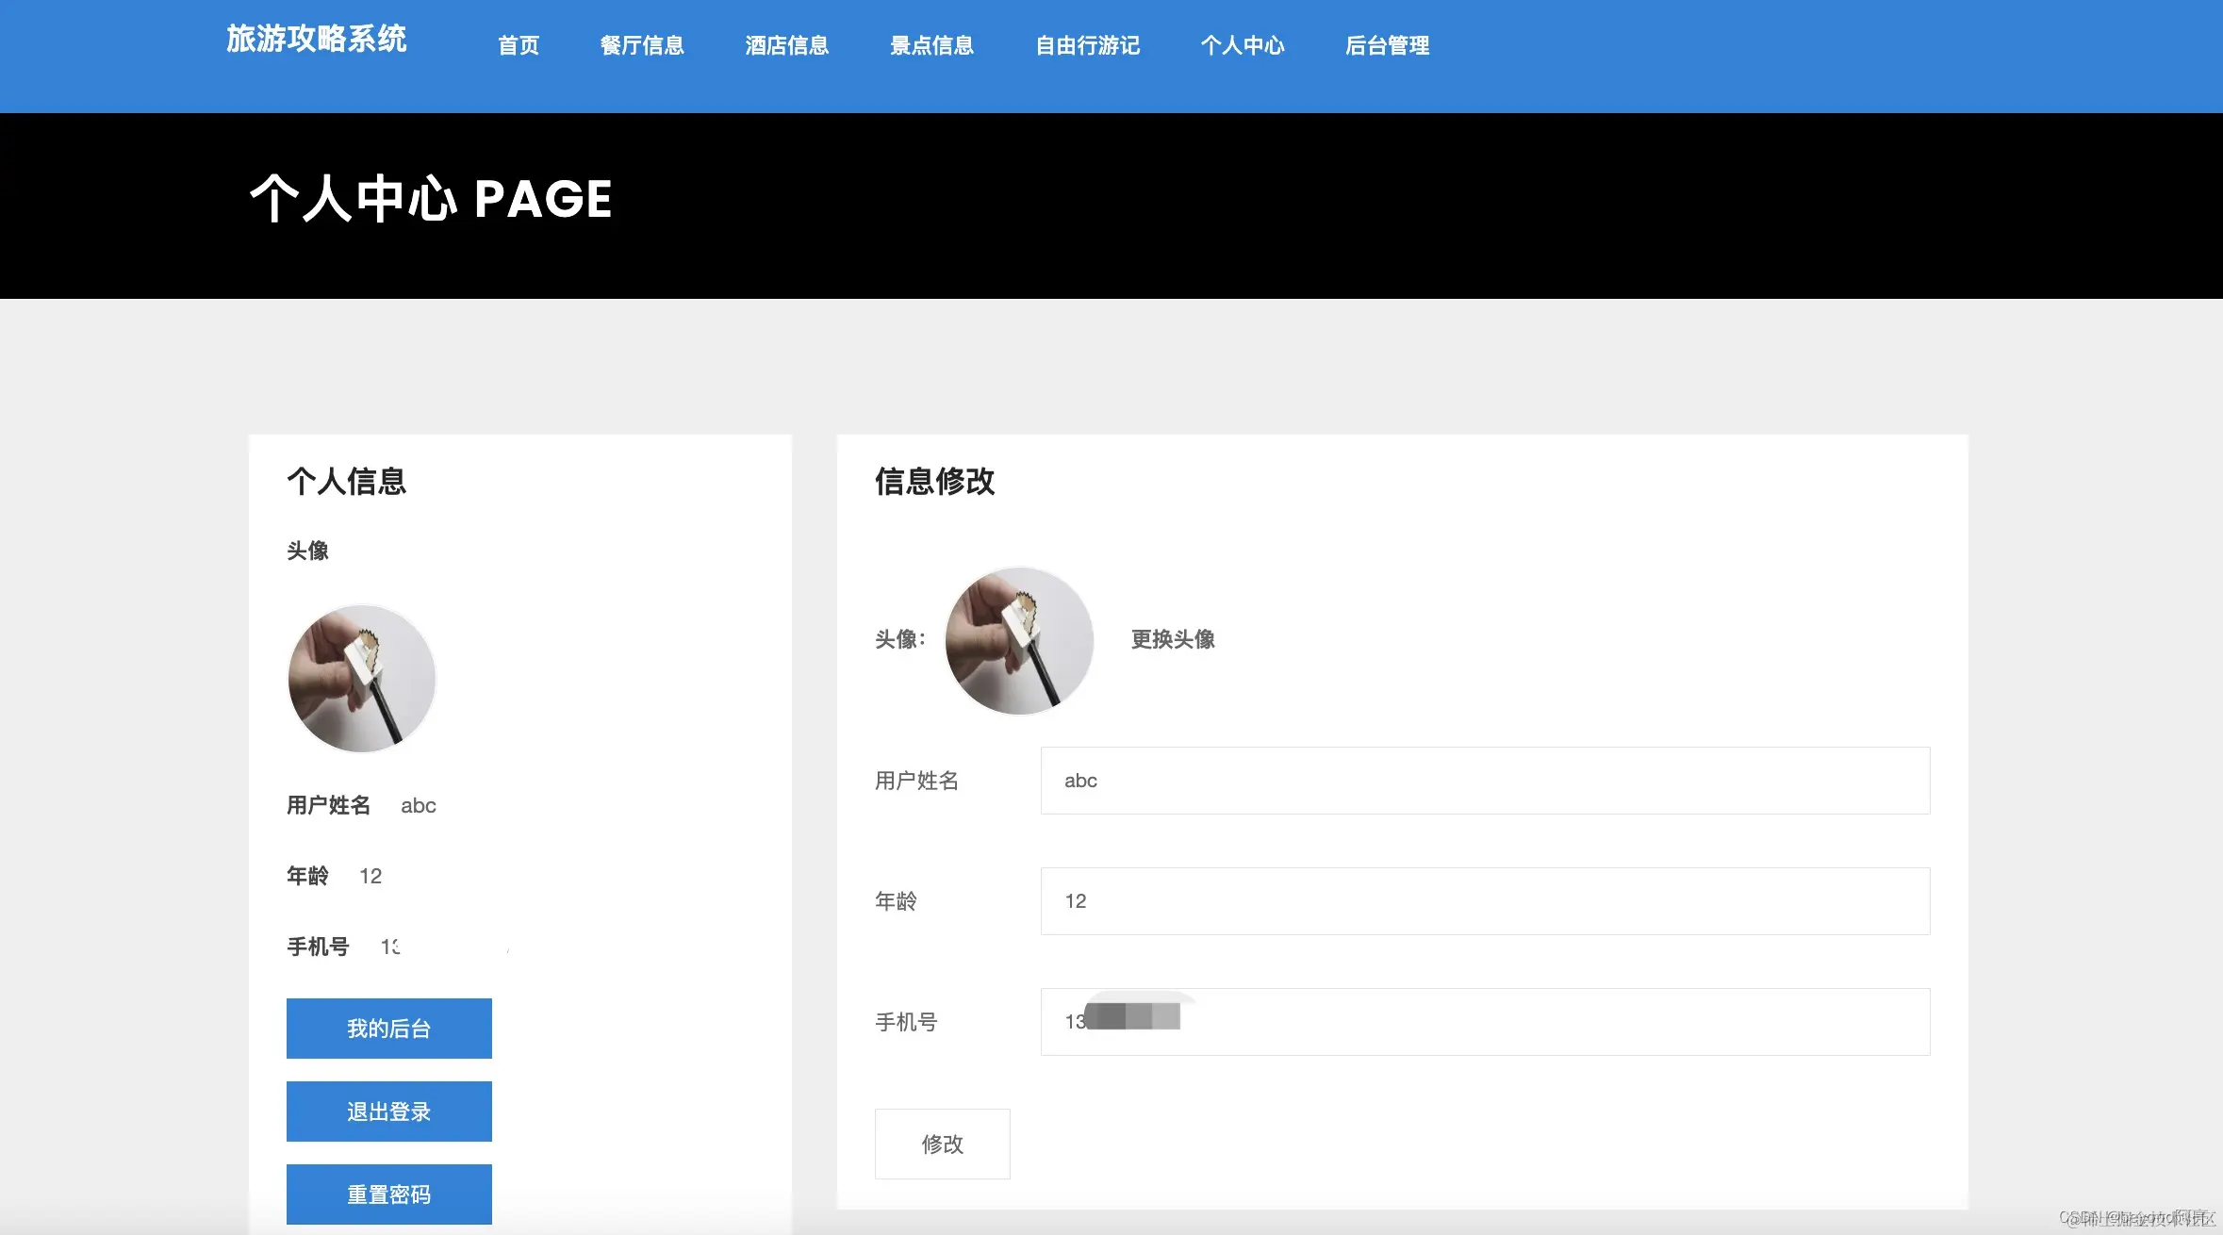
Task: Click the 个人信息 panel heading
Action: [346, 482]
